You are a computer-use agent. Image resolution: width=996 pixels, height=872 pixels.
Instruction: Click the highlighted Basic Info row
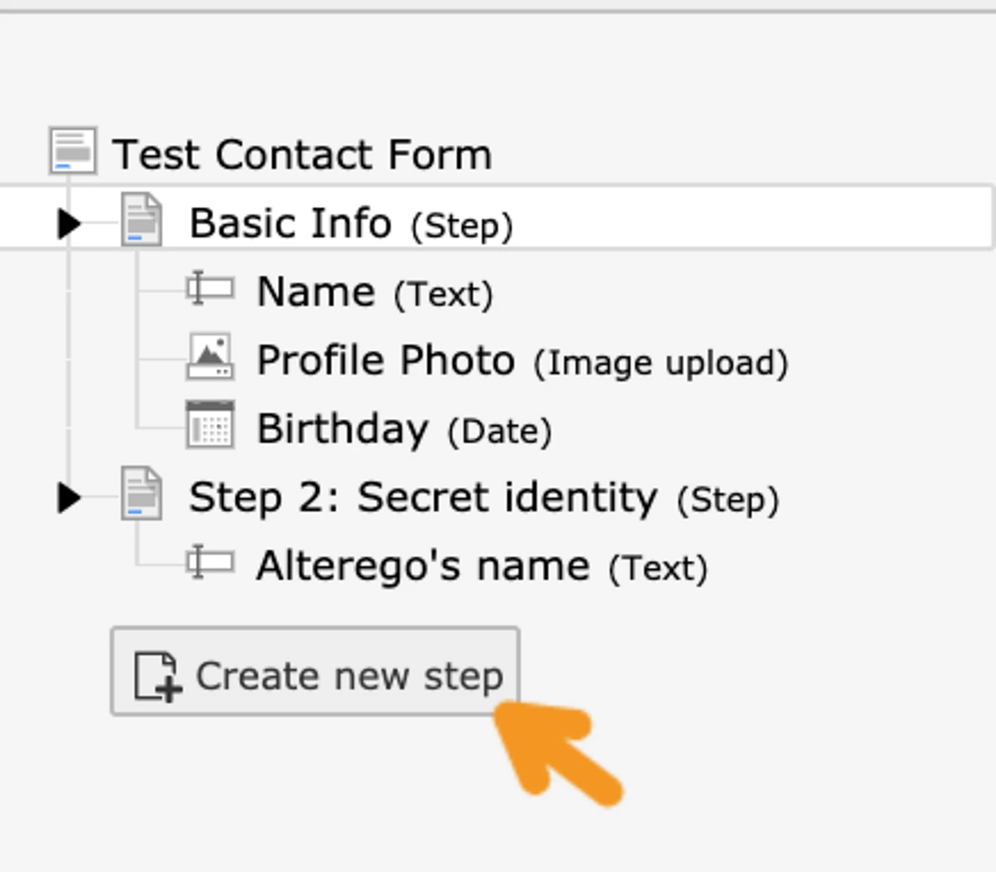click(290, 220)
